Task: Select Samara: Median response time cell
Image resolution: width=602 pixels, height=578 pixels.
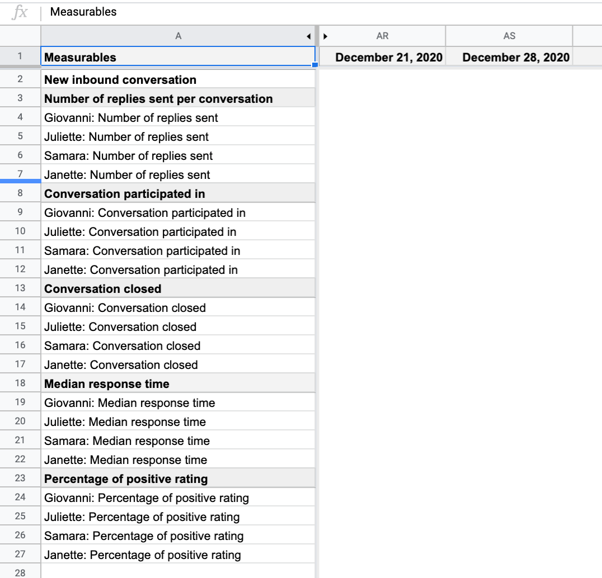Action: pos(178,440)
